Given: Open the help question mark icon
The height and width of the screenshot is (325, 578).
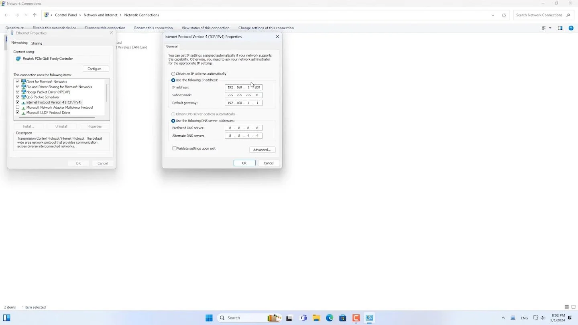Looking at the screenshot, I should click(571, 28).
